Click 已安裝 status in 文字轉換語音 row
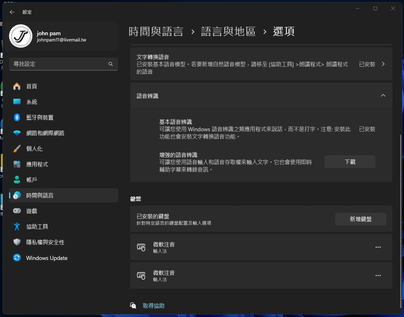 367,64
